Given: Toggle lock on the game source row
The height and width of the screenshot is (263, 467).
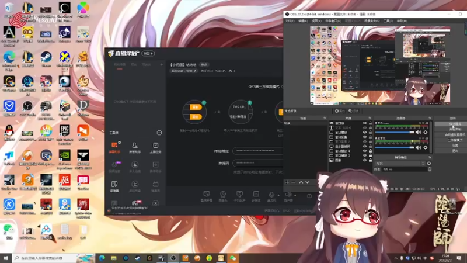Looking at the screenshot, I should point(370,123).
